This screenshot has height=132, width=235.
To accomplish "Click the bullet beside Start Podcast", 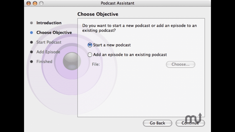I will (x=32, y=42).
